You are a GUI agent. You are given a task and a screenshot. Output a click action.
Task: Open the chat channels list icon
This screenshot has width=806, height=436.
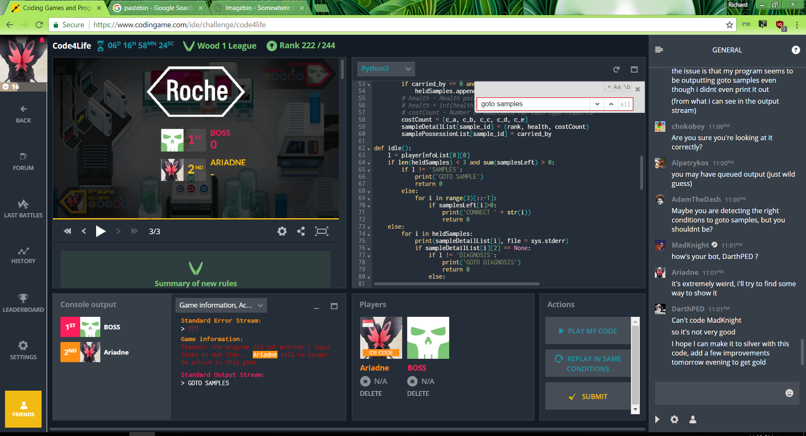pyautogui.click(x=659, y=50)
